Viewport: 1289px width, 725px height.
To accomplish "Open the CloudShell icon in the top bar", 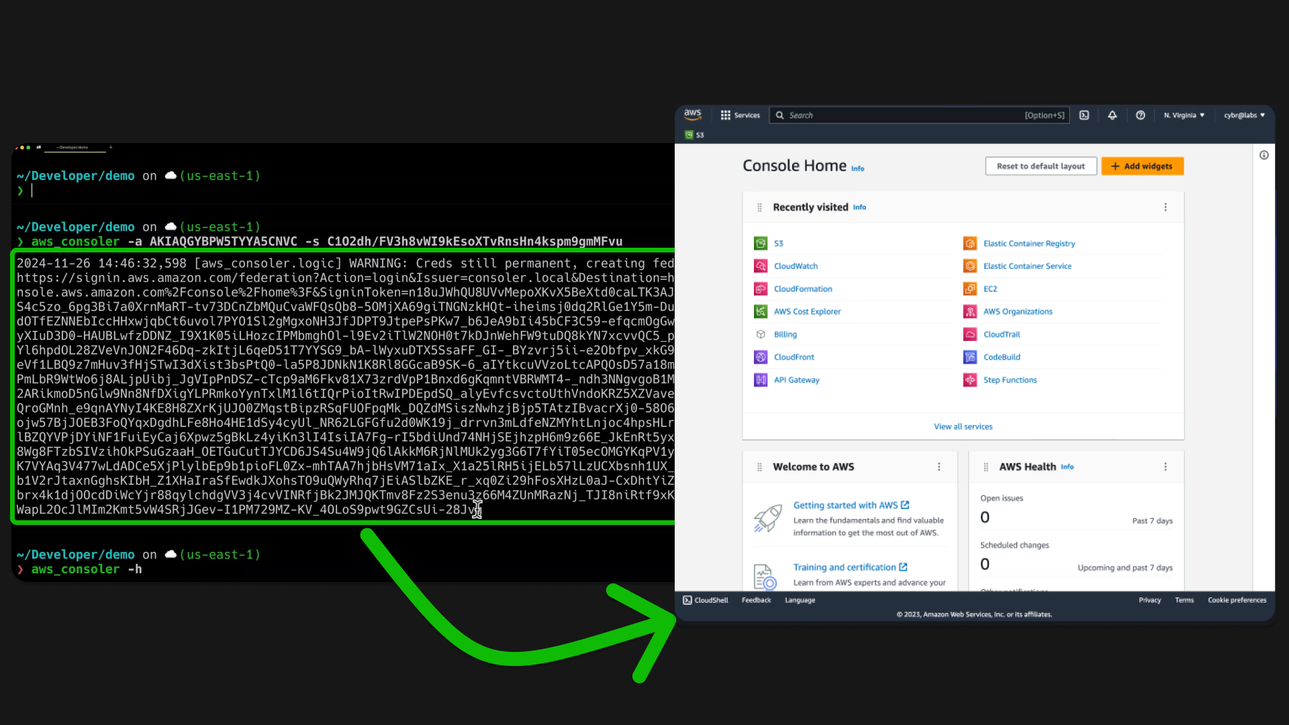I will pyautogui.click(x=1084, y=115).
